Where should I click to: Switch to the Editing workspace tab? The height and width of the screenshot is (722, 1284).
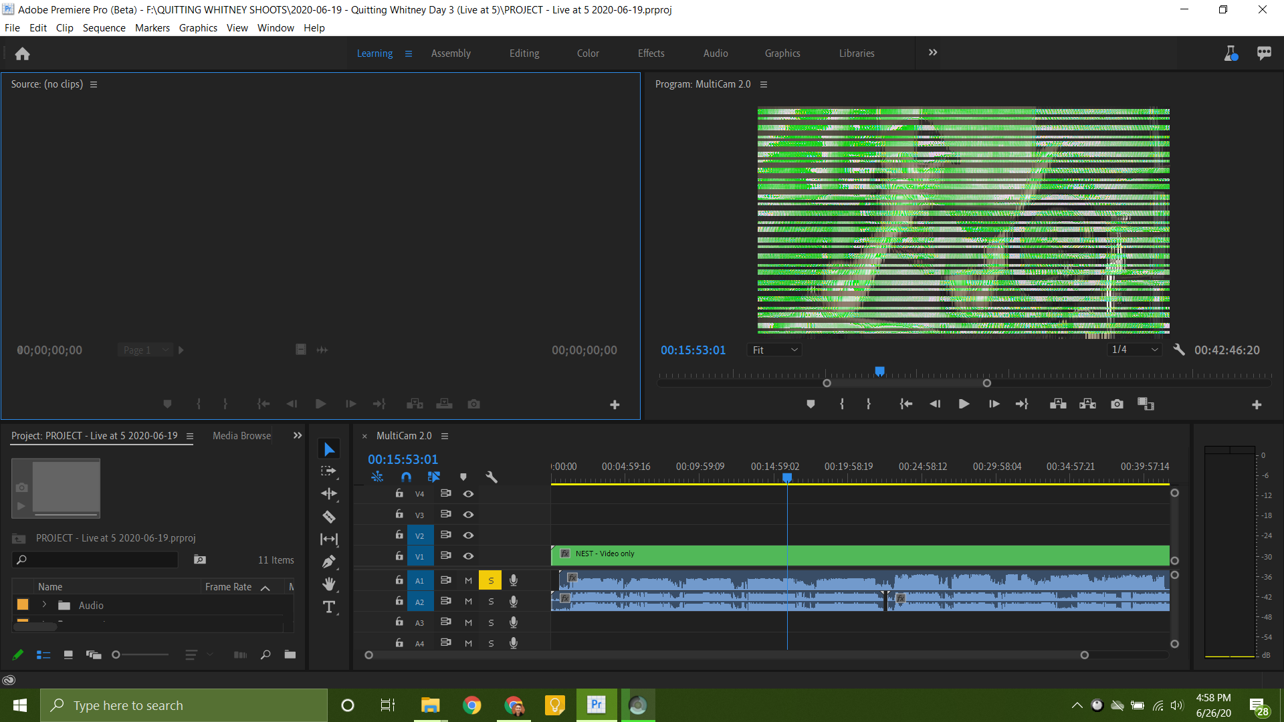coord(524,53)
